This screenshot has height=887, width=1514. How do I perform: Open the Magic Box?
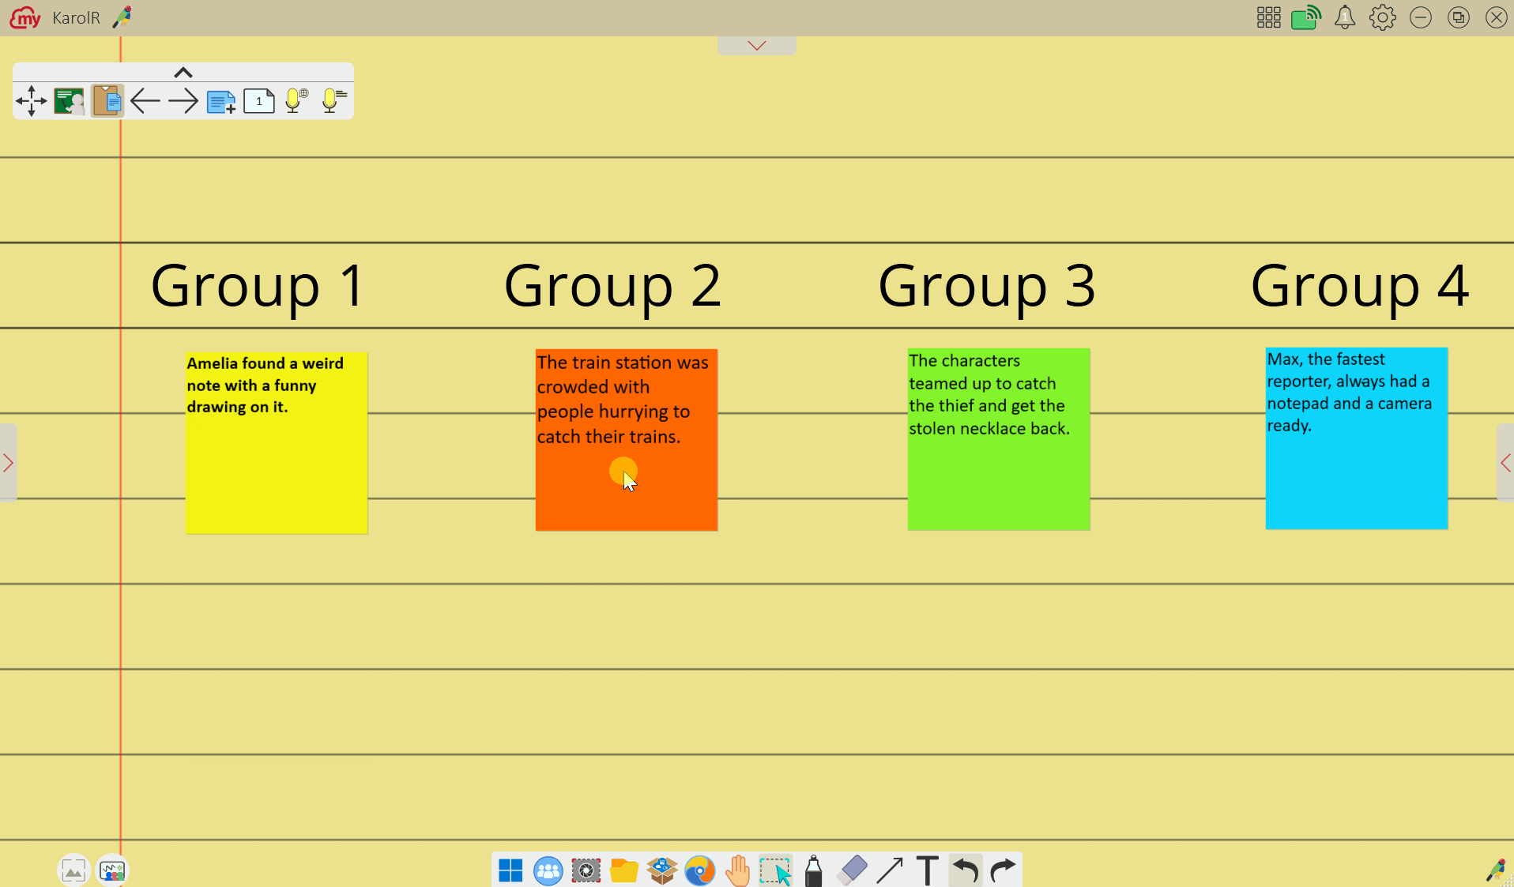(x=662, y=870)
